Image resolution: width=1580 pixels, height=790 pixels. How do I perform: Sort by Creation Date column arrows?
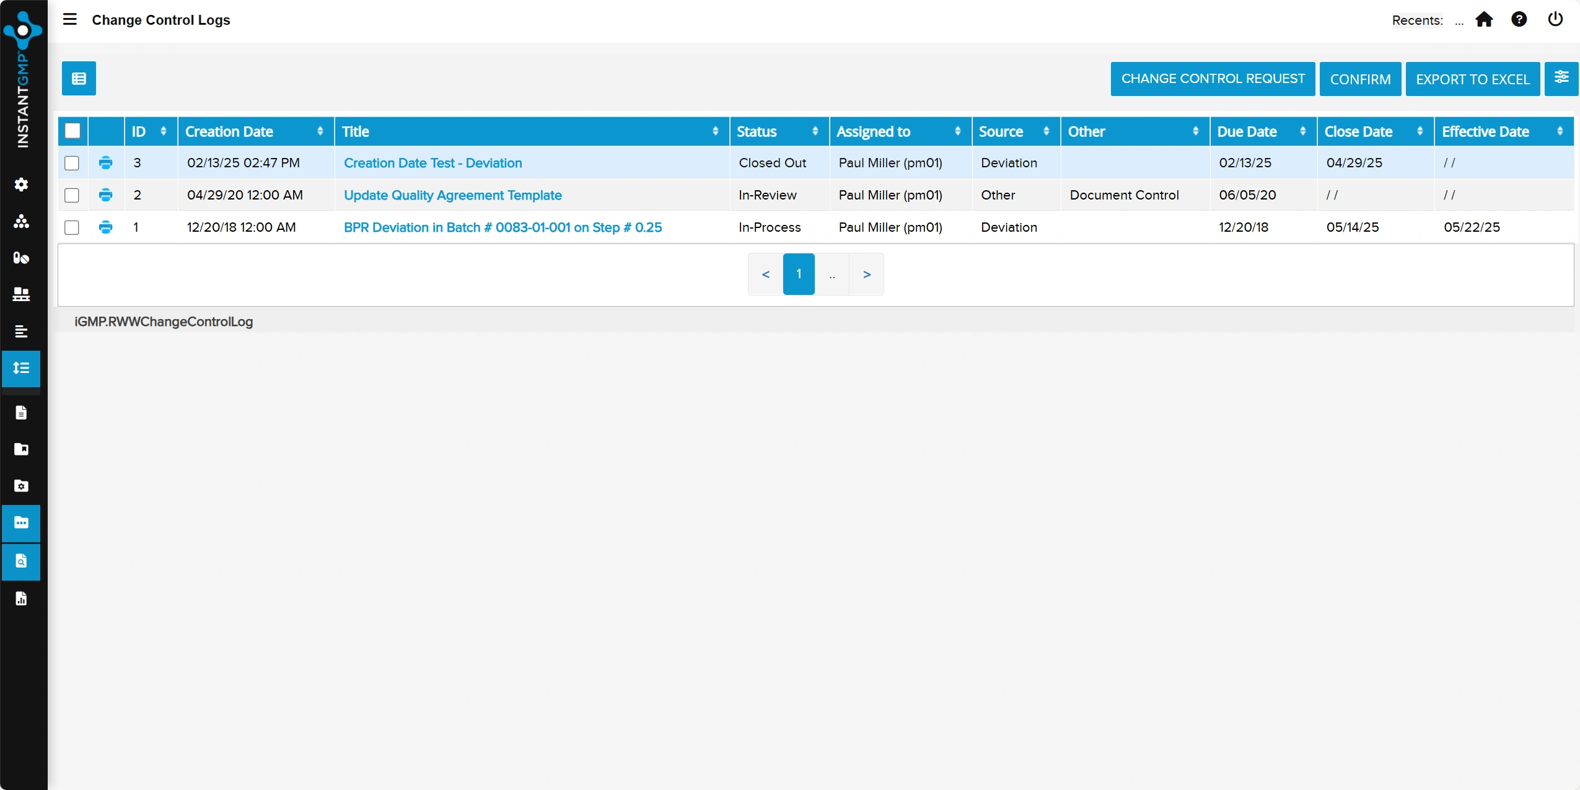tap(320, 131)
